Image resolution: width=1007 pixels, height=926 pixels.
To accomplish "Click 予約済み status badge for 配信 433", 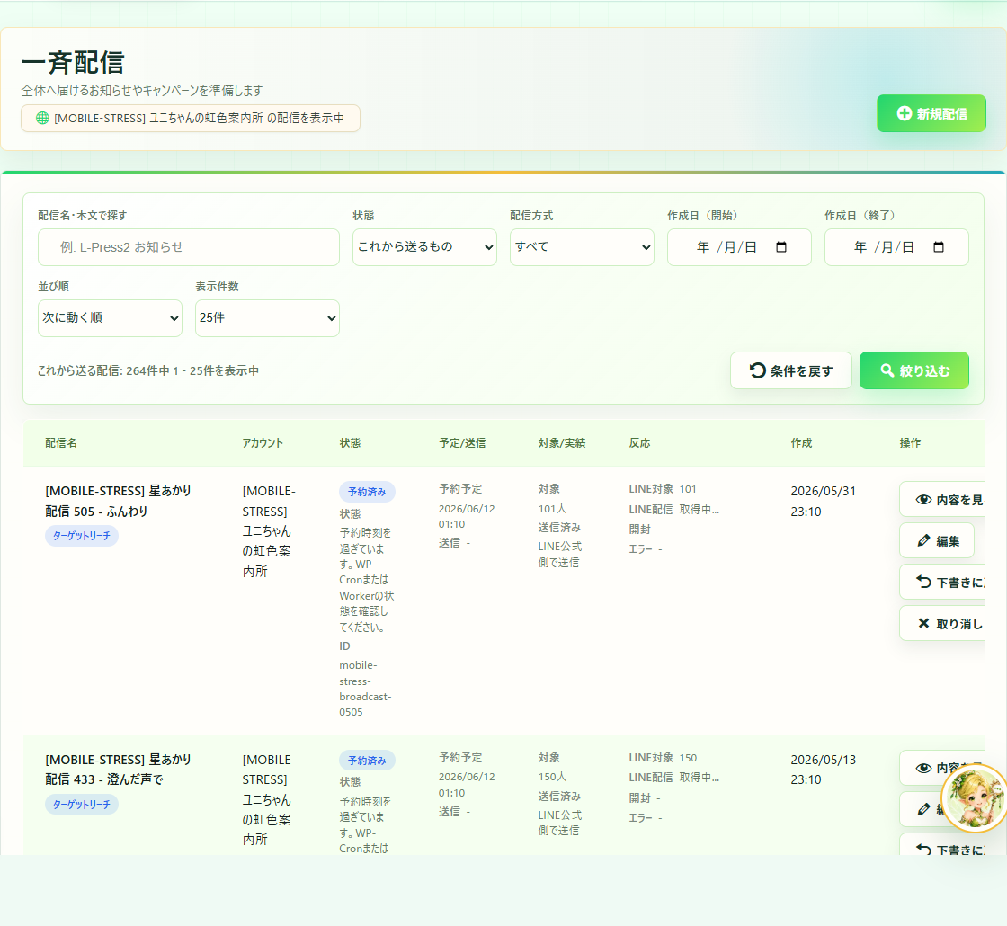I will (367, 761).
